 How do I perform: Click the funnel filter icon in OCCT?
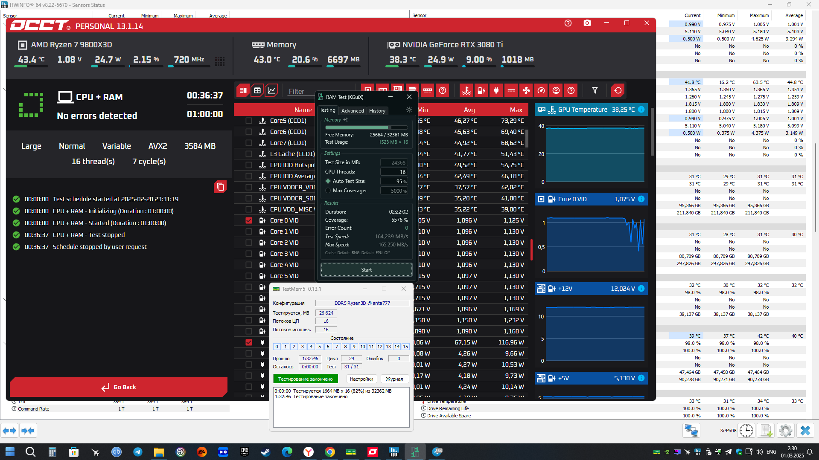(595, 90)
